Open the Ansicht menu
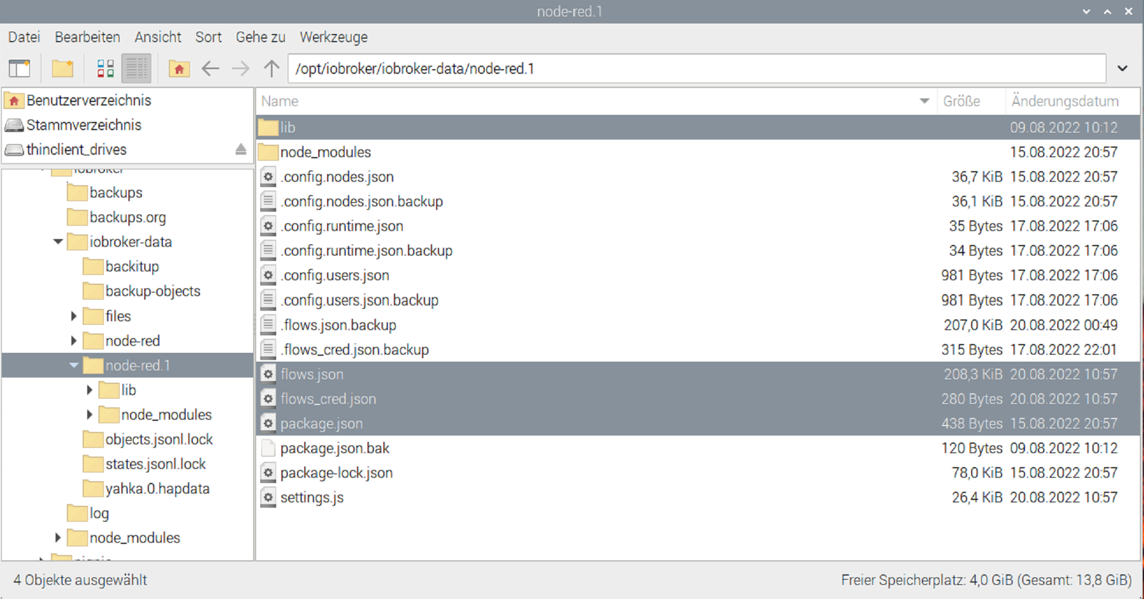Viewport: 1144px width, 599px height. tap(158, 37)
